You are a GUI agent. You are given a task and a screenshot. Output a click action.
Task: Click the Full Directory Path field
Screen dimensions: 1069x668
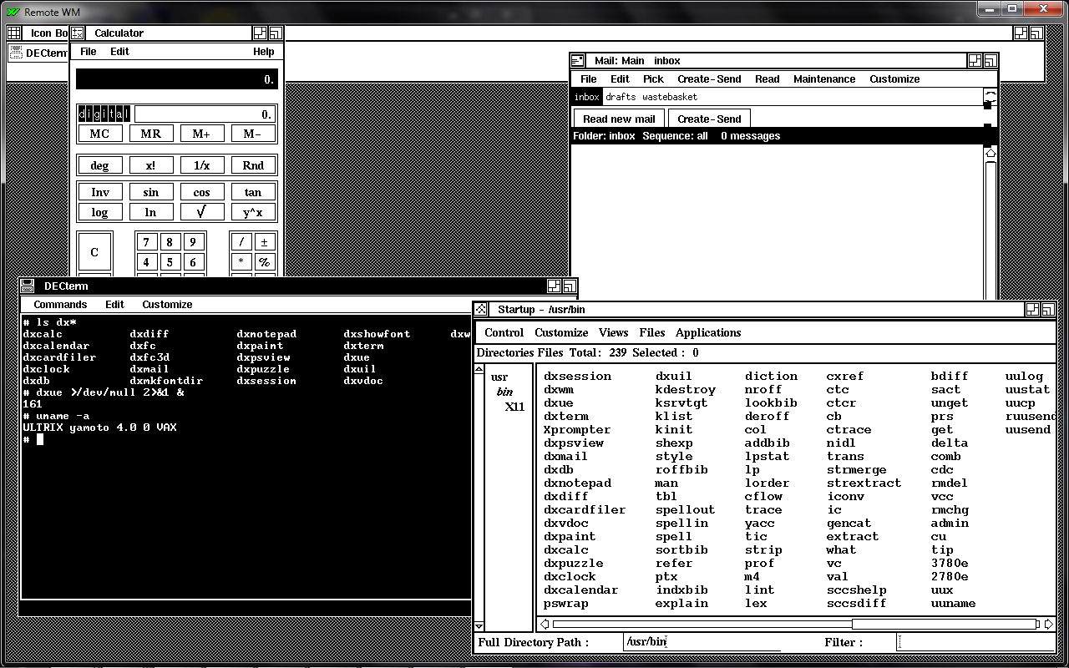(702, 642)
